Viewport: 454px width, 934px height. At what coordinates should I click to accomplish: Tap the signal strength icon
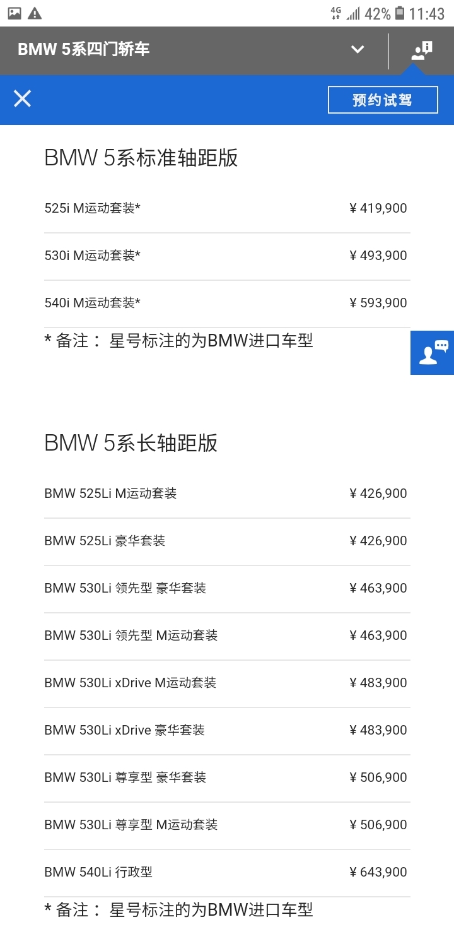[353, 13]
